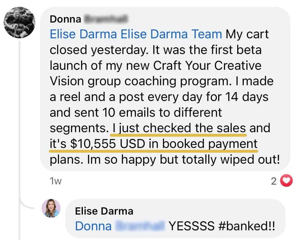View the reaction count of 2
298x240 pixels.
pyautogui.click(x=274, y=181)
